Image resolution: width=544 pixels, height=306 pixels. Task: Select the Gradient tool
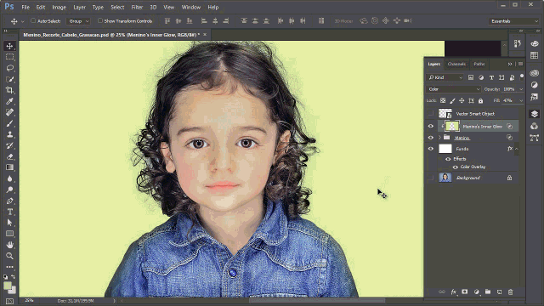click(x=9, y=167)
